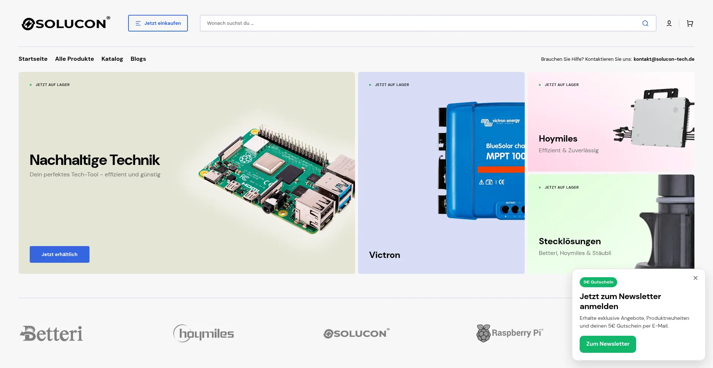Open the Blogs menu item
713x368 pixels.
(x=138, y=59)
